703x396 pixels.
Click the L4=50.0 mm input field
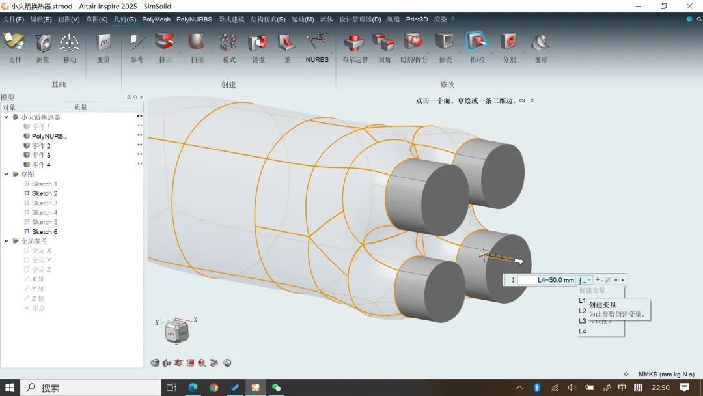547,280
